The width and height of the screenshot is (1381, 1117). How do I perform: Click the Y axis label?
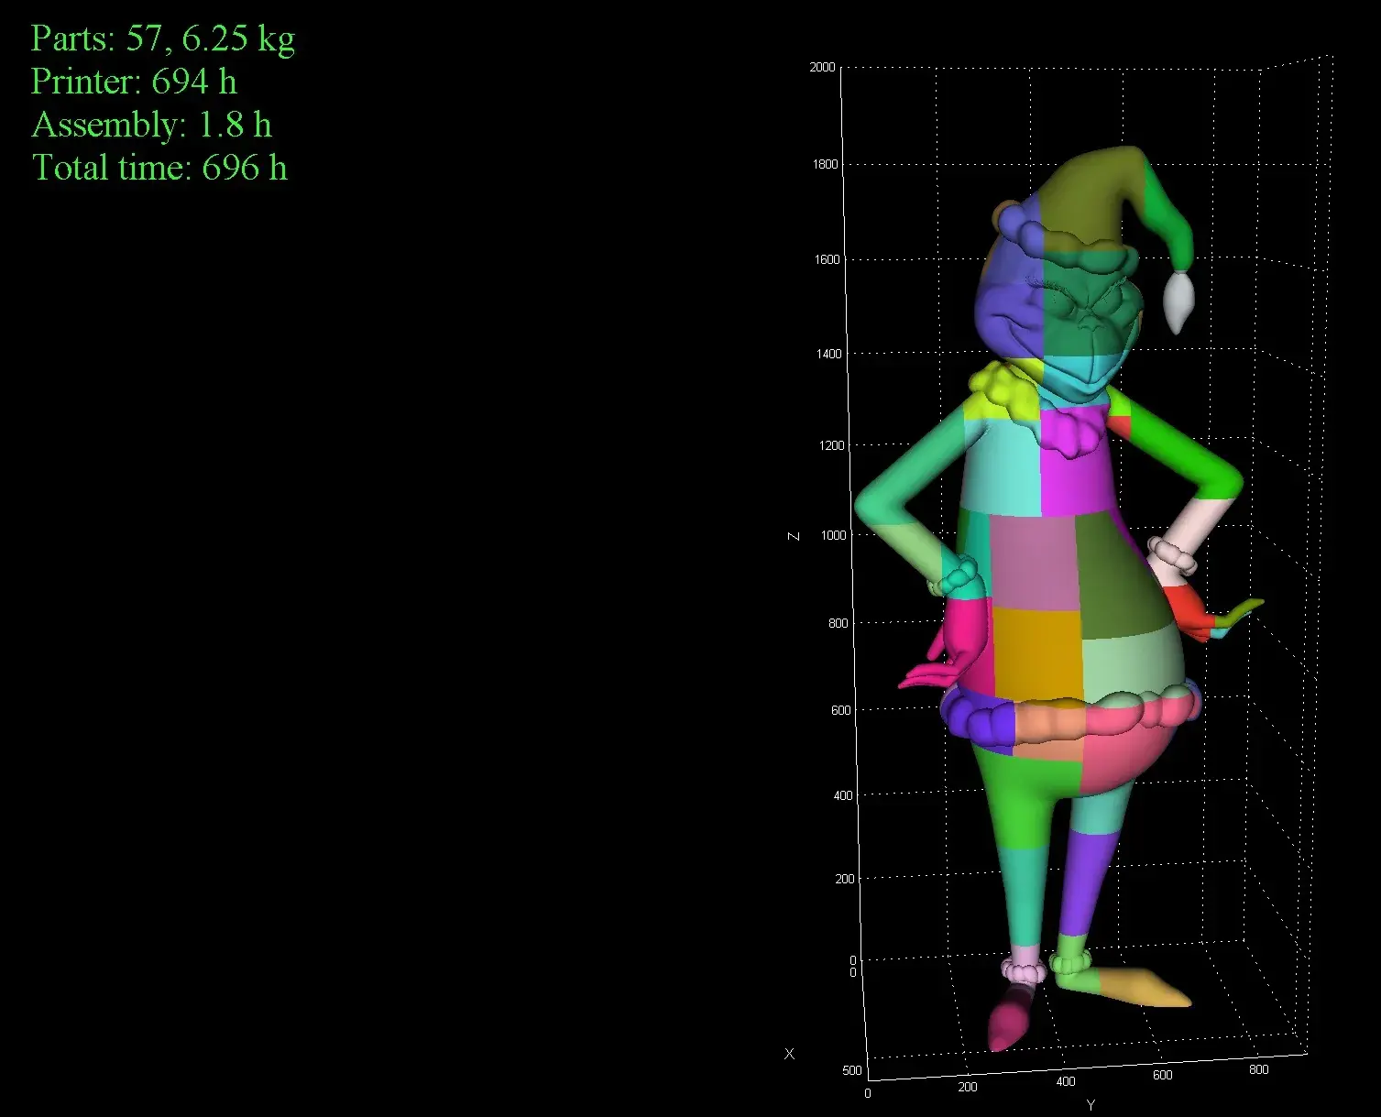(1090, 1104)
